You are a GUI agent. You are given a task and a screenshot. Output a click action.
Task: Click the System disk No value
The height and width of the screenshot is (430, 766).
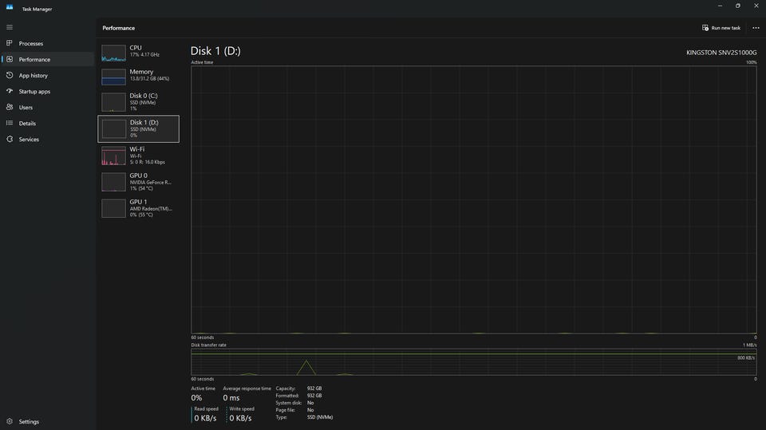[310, 403]
